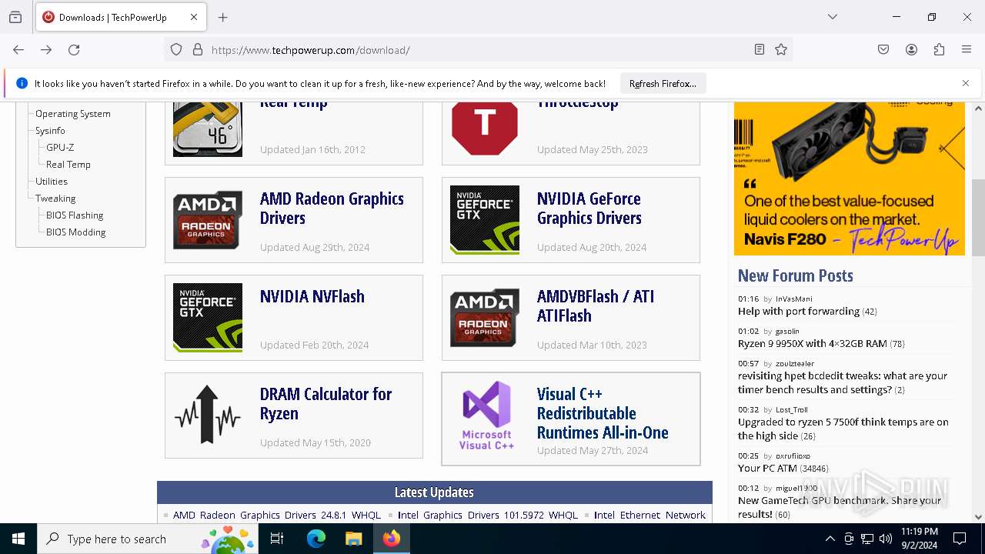Open Visual C++ Redistributable Runtimes All-in-One link
Screen dimensions: 985x554
603,413
